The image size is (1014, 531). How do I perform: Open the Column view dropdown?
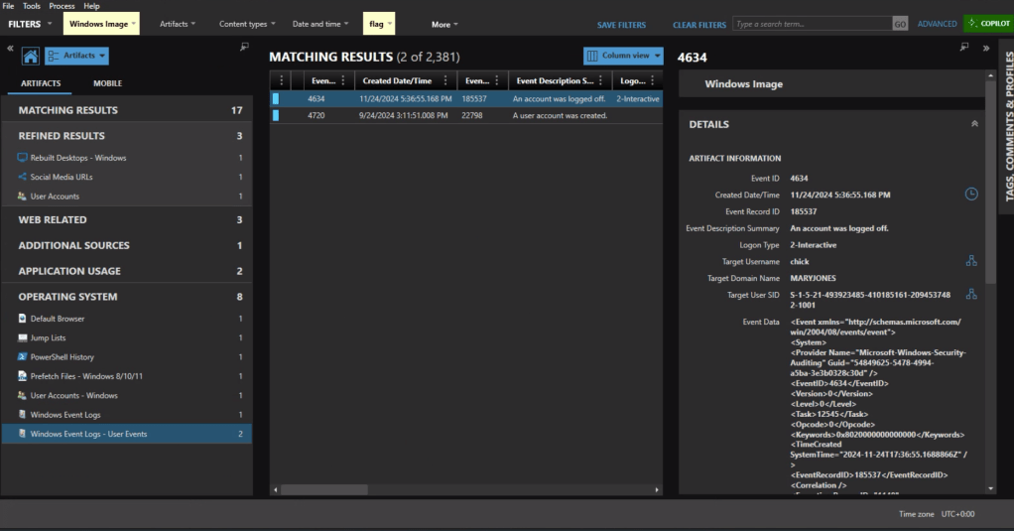tap(623, 57)
